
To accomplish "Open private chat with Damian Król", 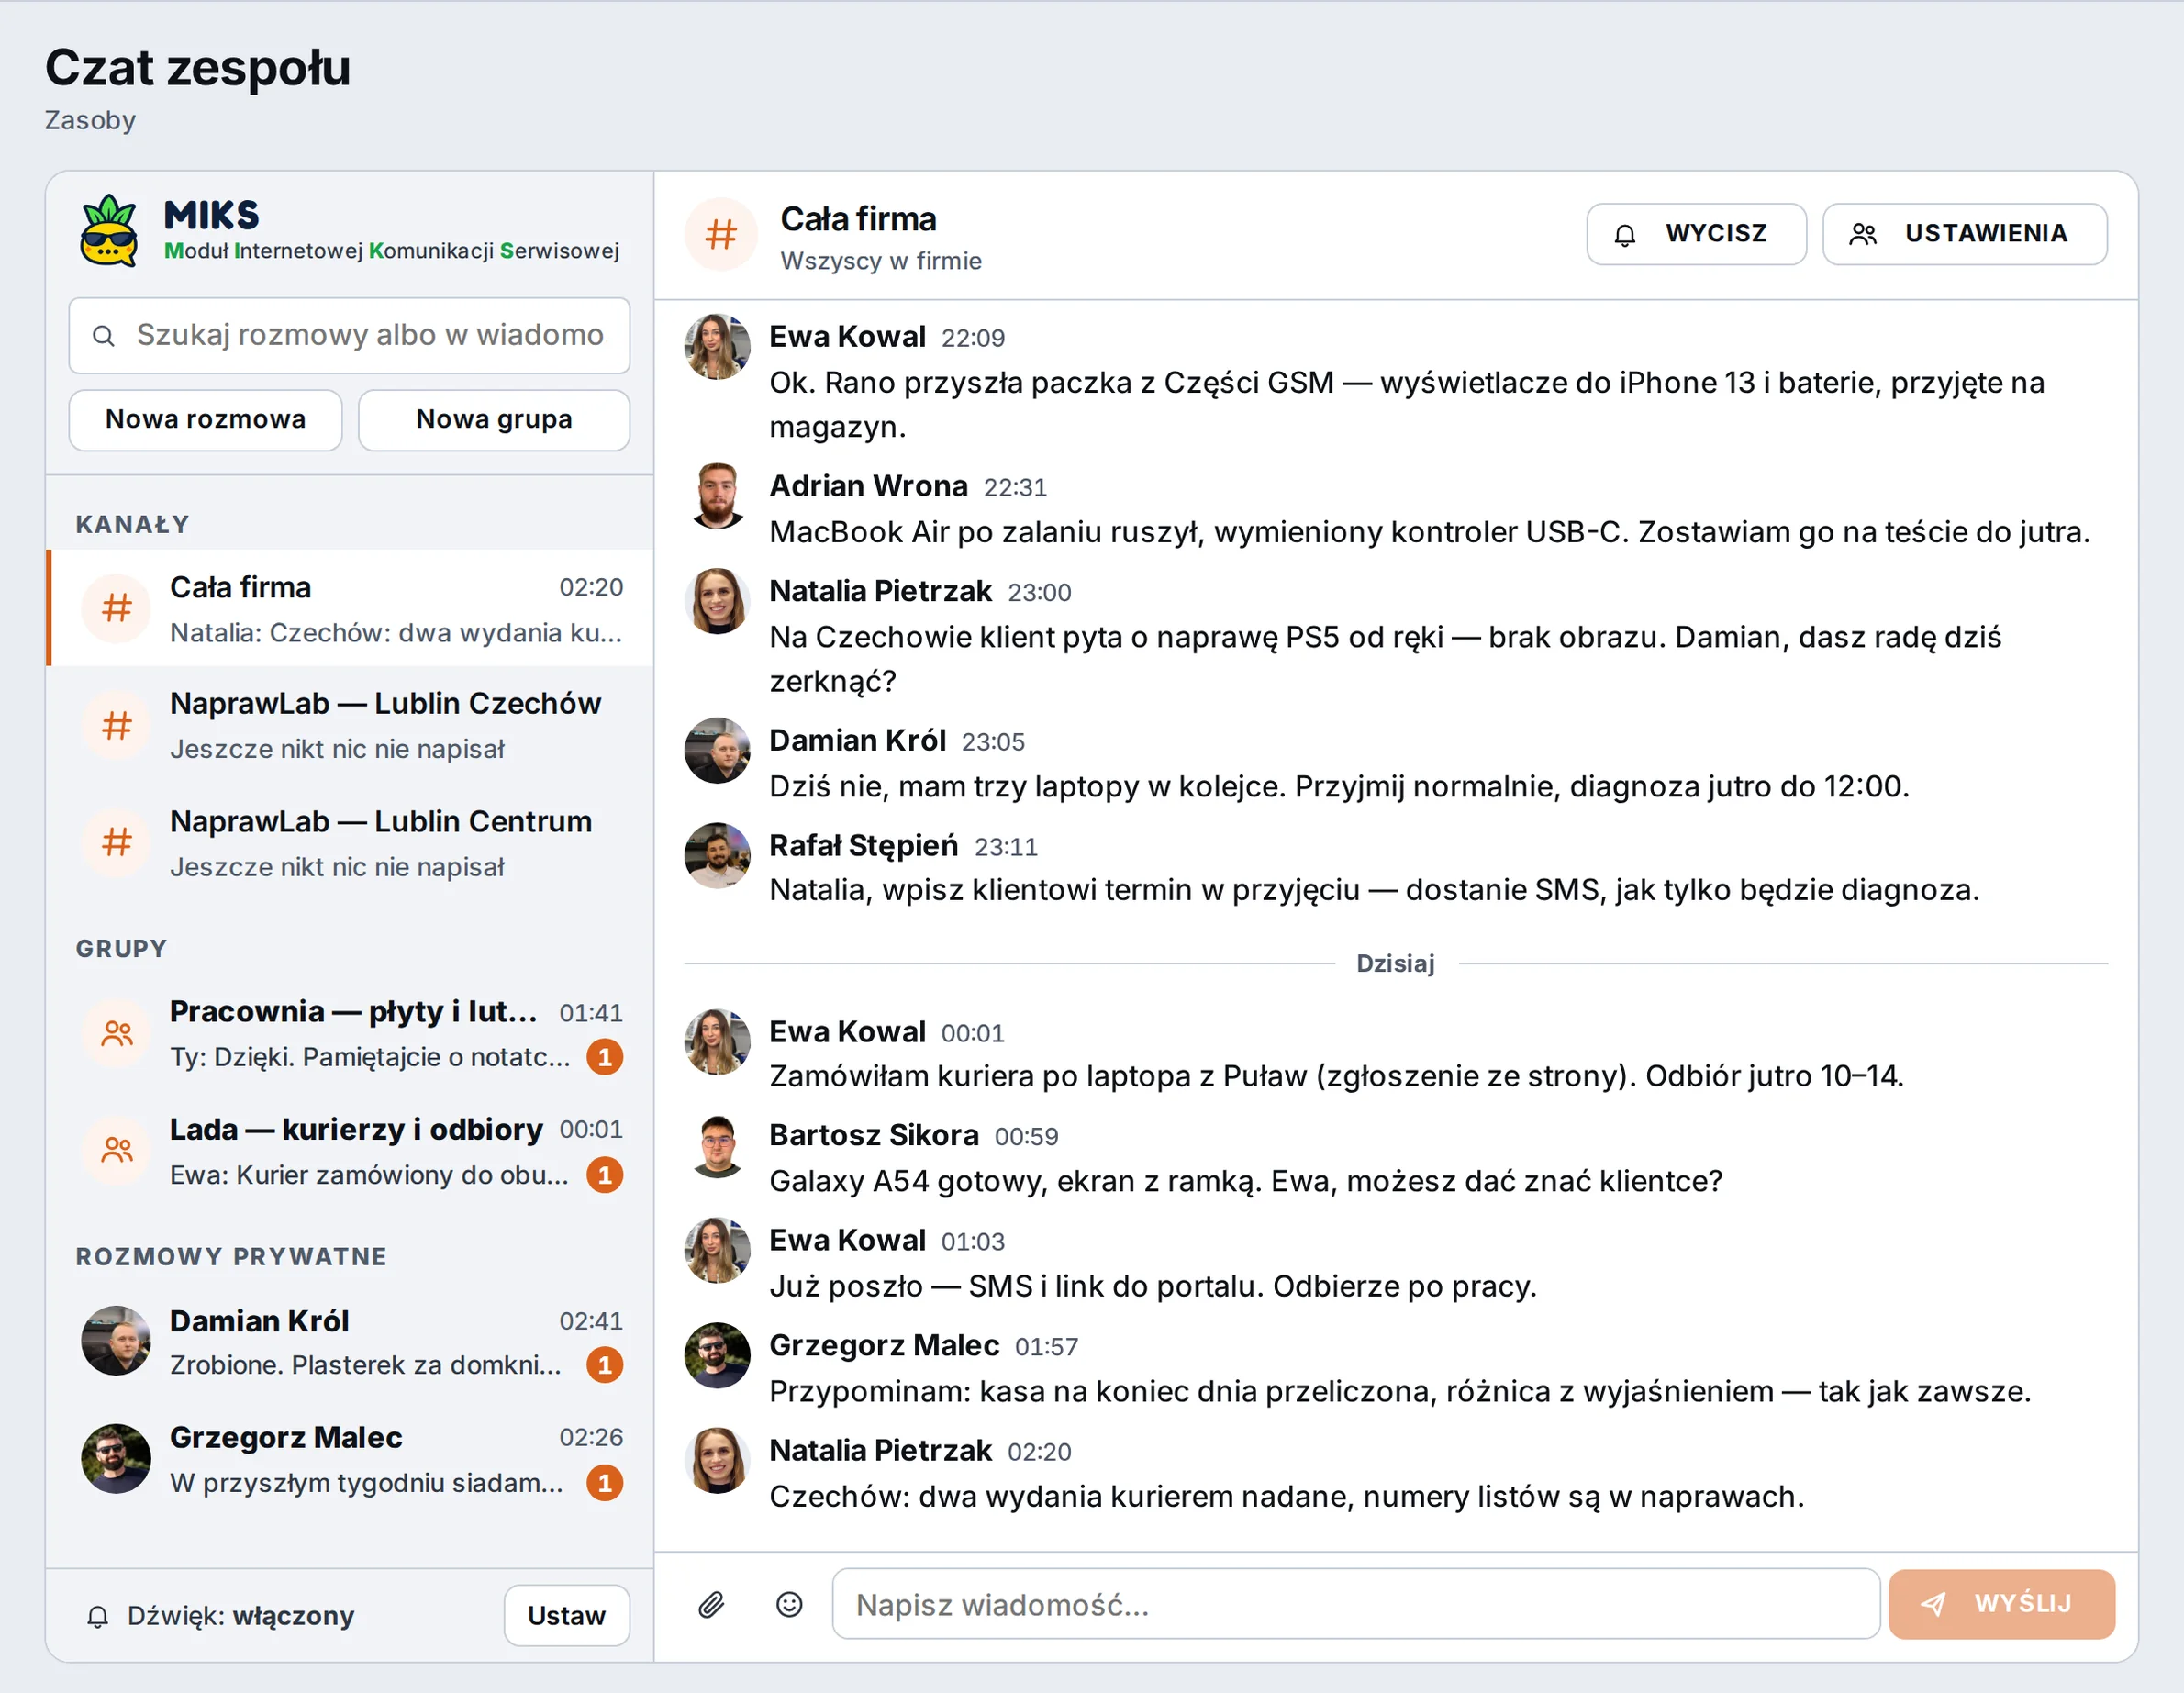I will 350,1341.
